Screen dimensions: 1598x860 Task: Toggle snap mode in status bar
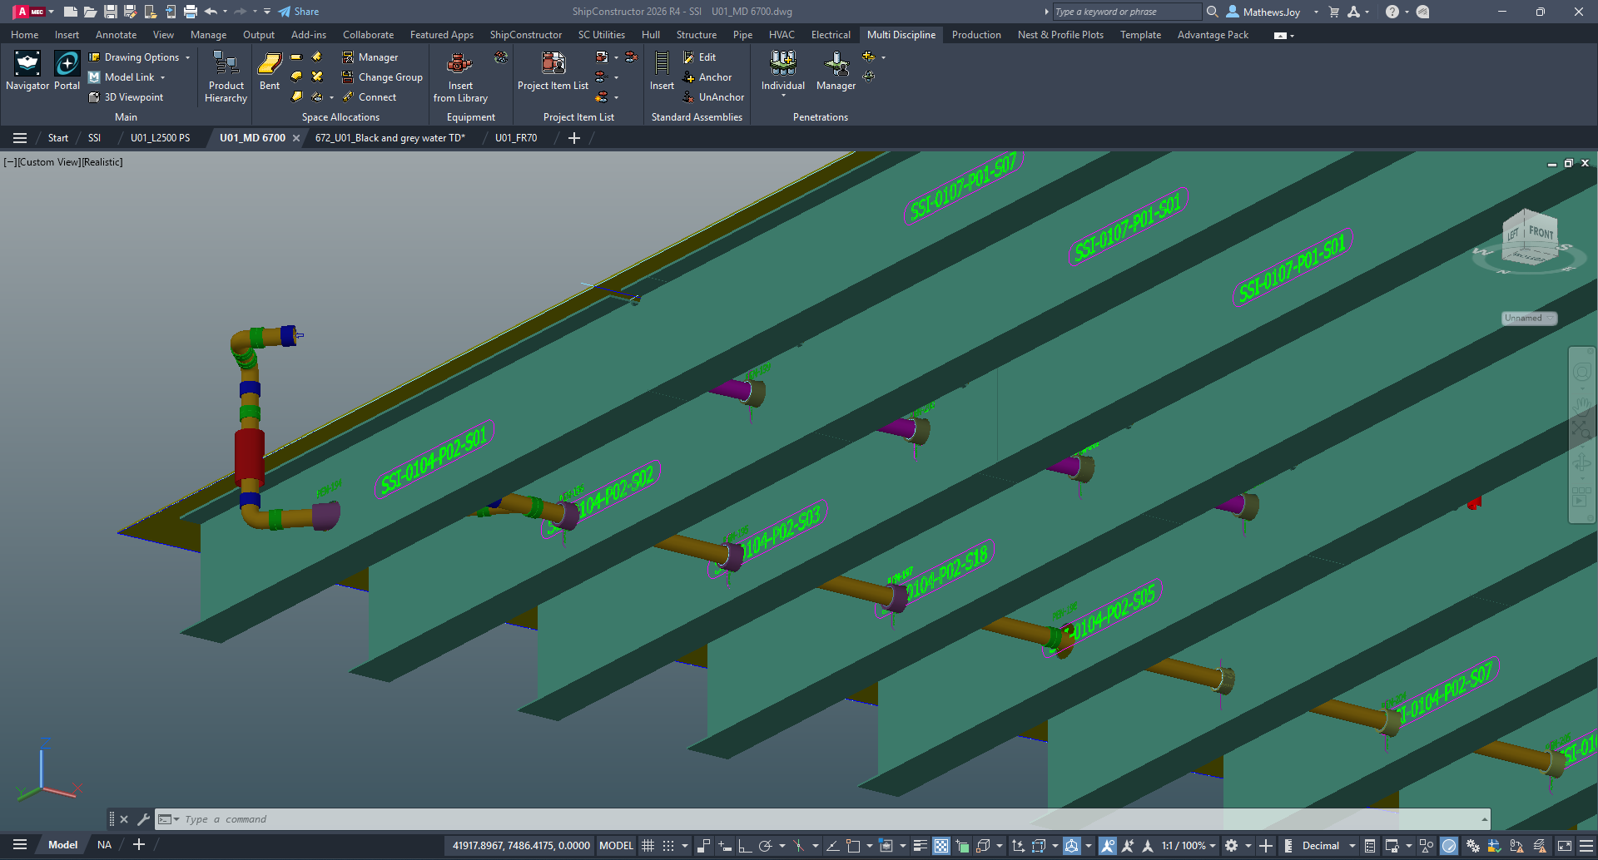pyautogui.click(x=668, y=846)
